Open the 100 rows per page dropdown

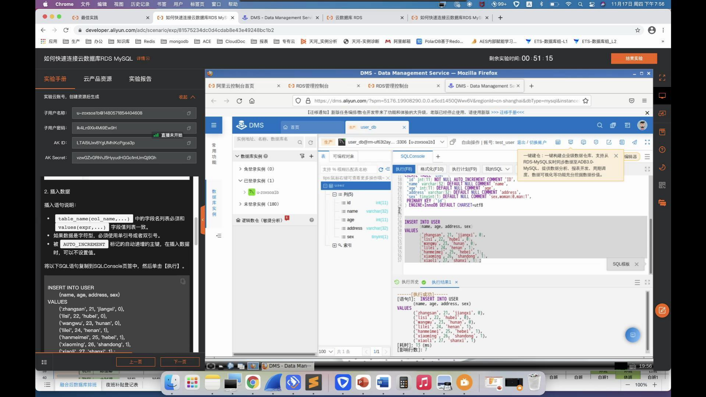pyautogui.click(x=326, y=351)
